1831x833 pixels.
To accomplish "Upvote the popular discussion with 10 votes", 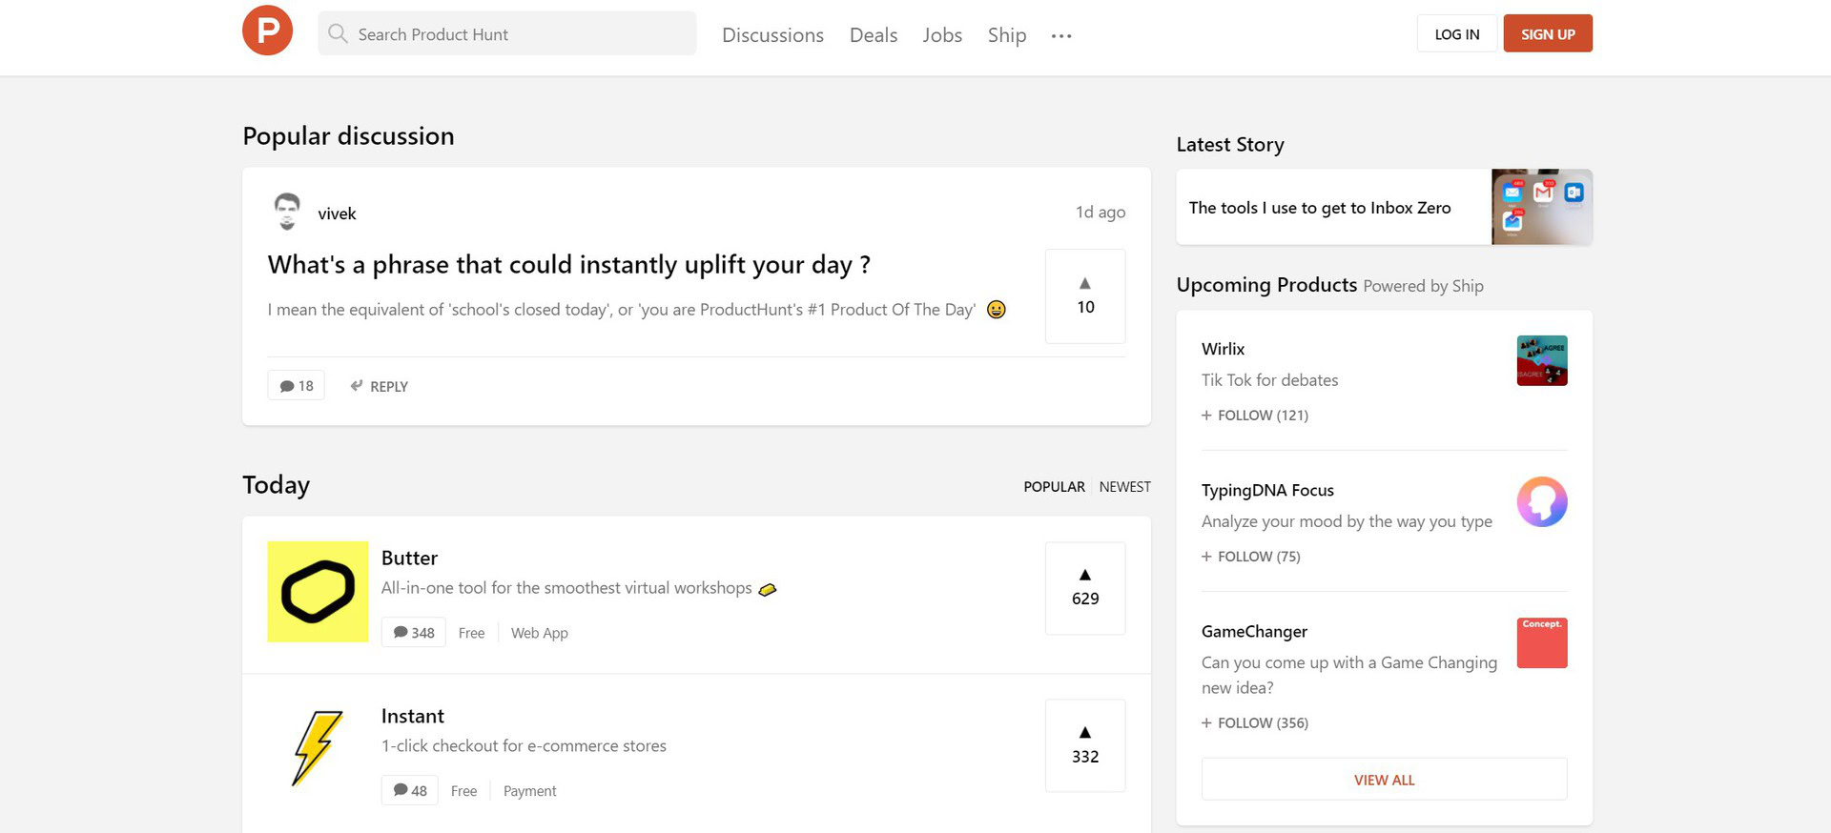I will (x=1085, y=296).
